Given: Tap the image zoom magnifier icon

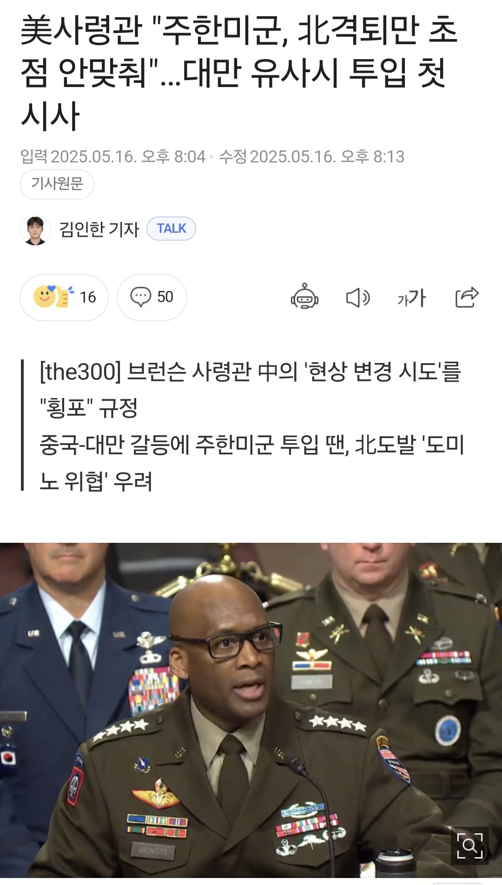Looking at the screenshot, I should 469,845.
